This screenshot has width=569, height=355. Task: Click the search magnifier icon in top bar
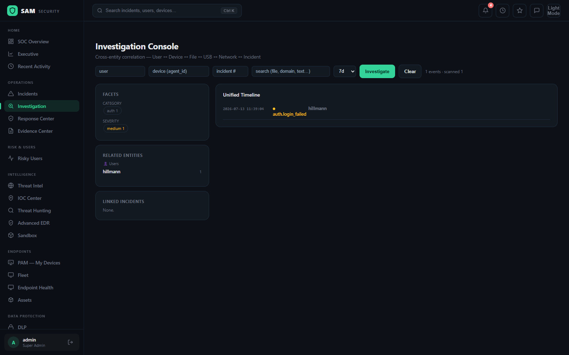tap(100, 11)
